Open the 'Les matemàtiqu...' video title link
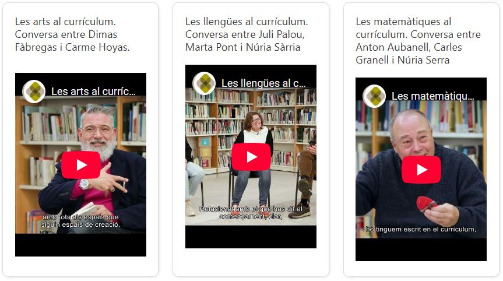Screen dimensions: 503x281 click(x=432, y=96)
